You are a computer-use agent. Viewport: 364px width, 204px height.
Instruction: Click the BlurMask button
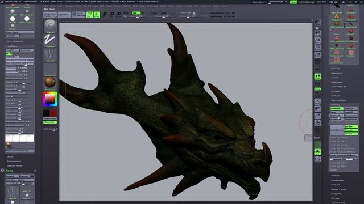336,116
